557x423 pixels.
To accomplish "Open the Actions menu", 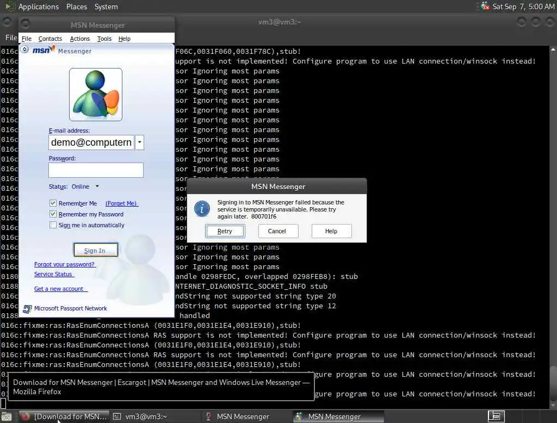I will click(79, 39).
